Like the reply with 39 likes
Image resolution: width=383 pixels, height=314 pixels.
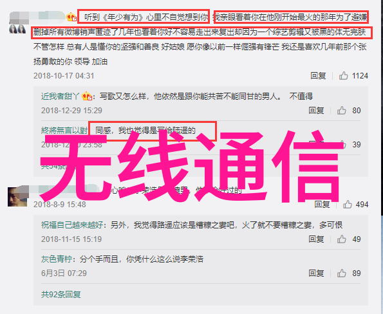[x=342, y=145]
